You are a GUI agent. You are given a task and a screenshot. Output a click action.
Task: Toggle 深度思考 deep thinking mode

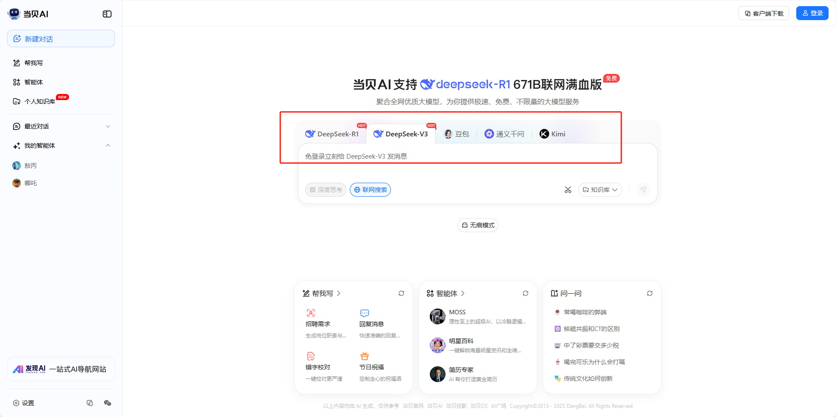pyautogui.click(x=326, y=190)
